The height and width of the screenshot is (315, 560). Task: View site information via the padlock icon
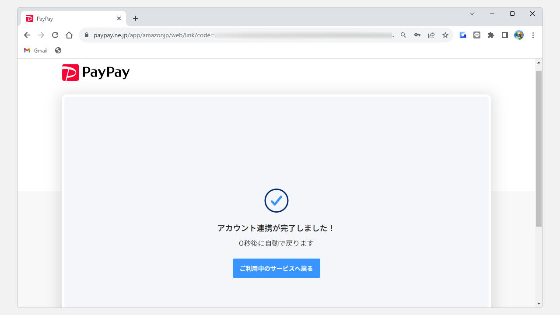[86, 35]
